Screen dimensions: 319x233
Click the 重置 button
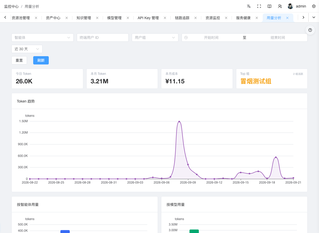[x=19, y=60]
